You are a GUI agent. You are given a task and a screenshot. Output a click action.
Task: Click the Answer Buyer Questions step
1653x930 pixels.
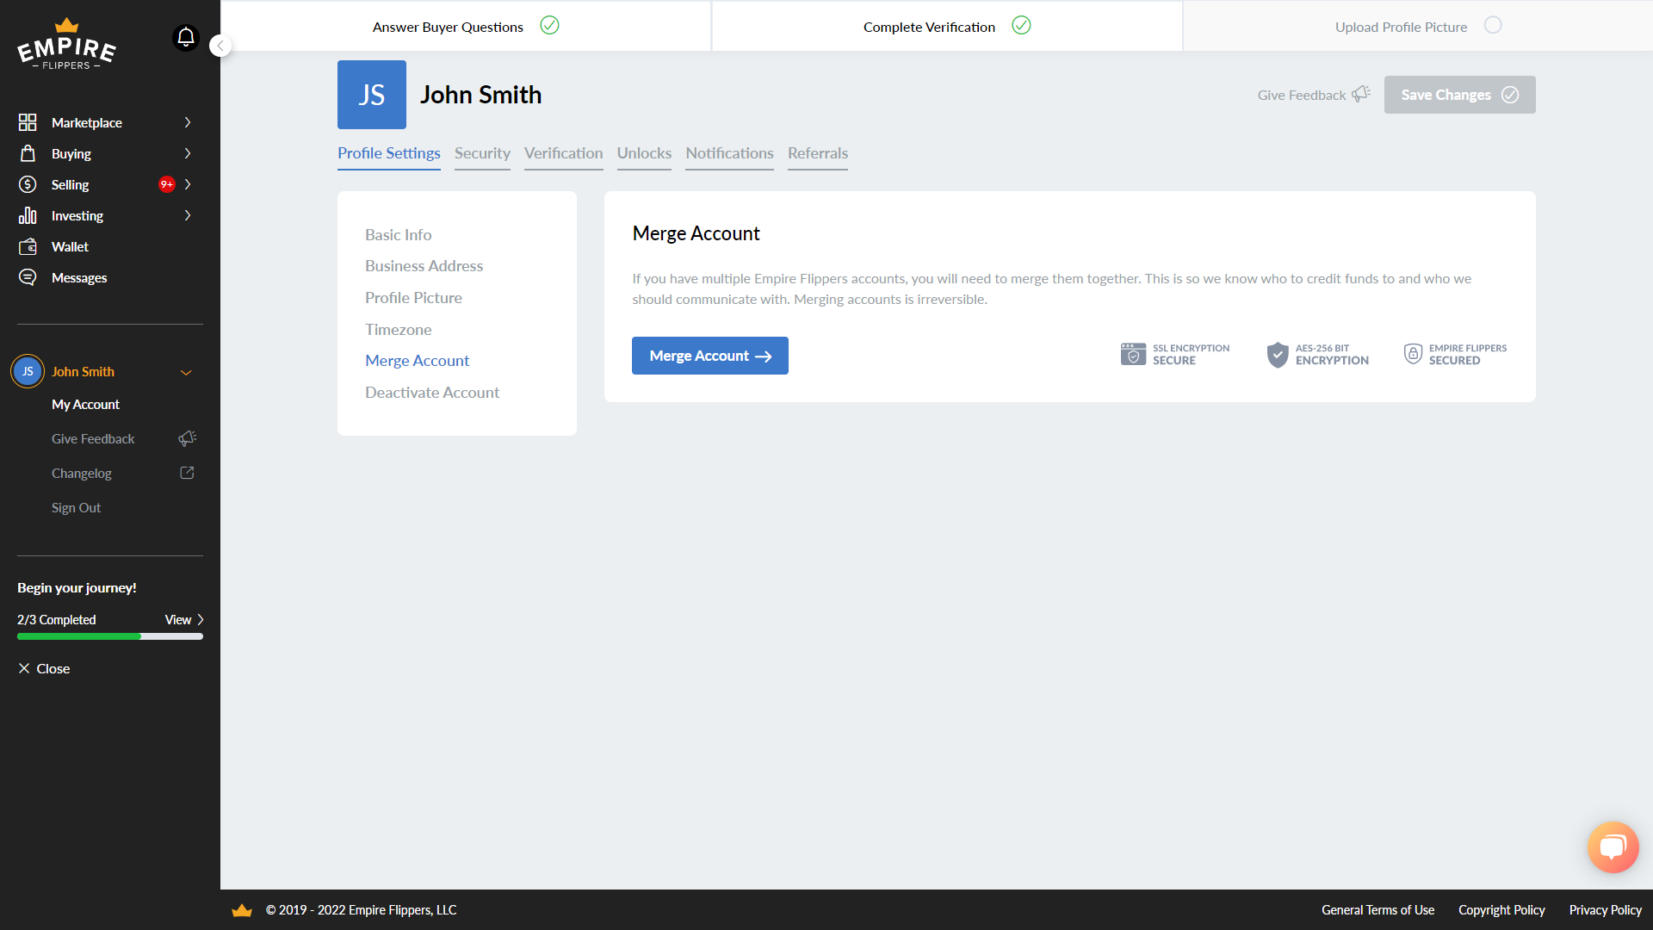[466, 26]
